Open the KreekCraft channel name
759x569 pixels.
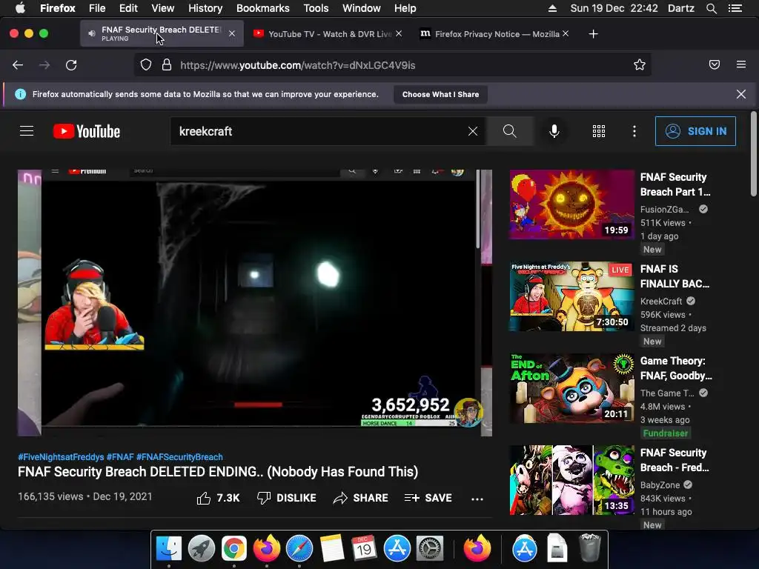(x=661, y=301)
